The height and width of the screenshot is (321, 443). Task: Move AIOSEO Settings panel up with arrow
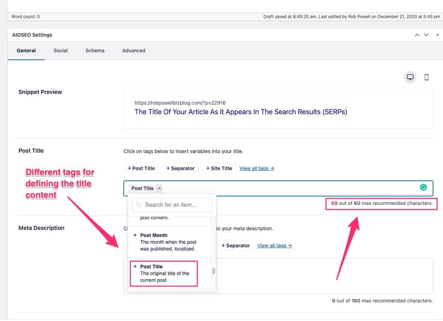pos(417,35)
